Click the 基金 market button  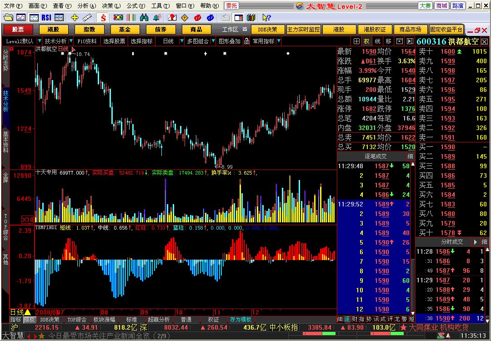(125, 30)
